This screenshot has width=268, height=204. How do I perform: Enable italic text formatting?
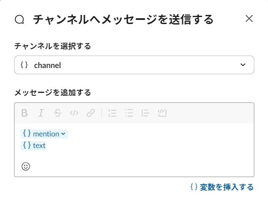[41, 113]
